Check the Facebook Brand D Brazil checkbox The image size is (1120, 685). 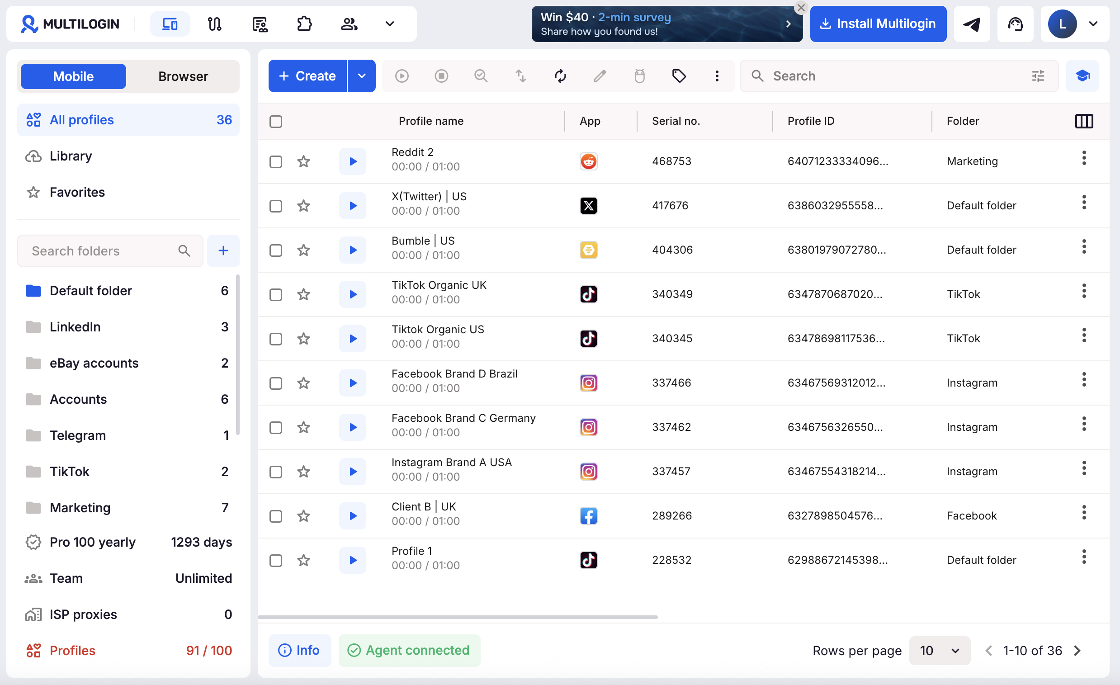coord(275,383)
